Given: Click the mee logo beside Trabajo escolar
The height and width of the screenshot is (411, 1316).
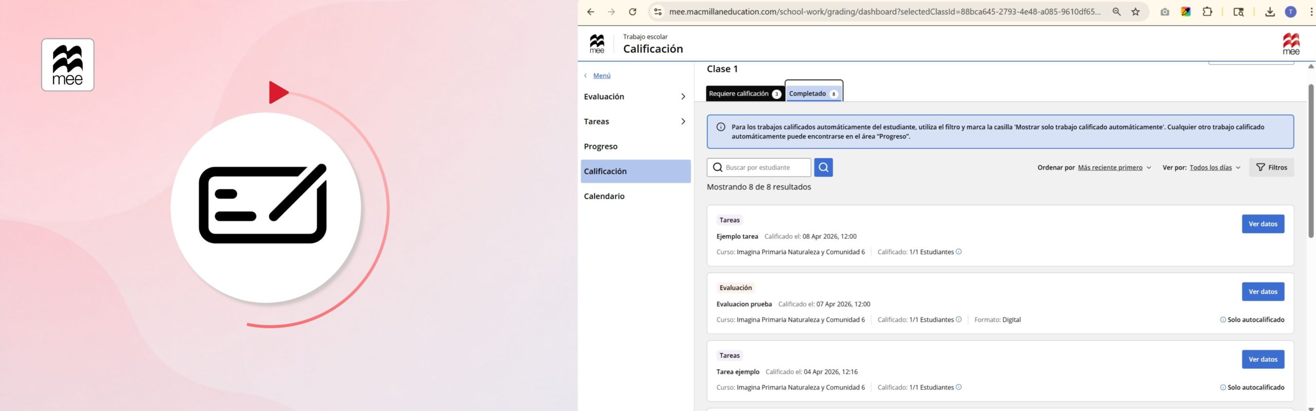Looking at the screenshot, I should click(597, 44).
